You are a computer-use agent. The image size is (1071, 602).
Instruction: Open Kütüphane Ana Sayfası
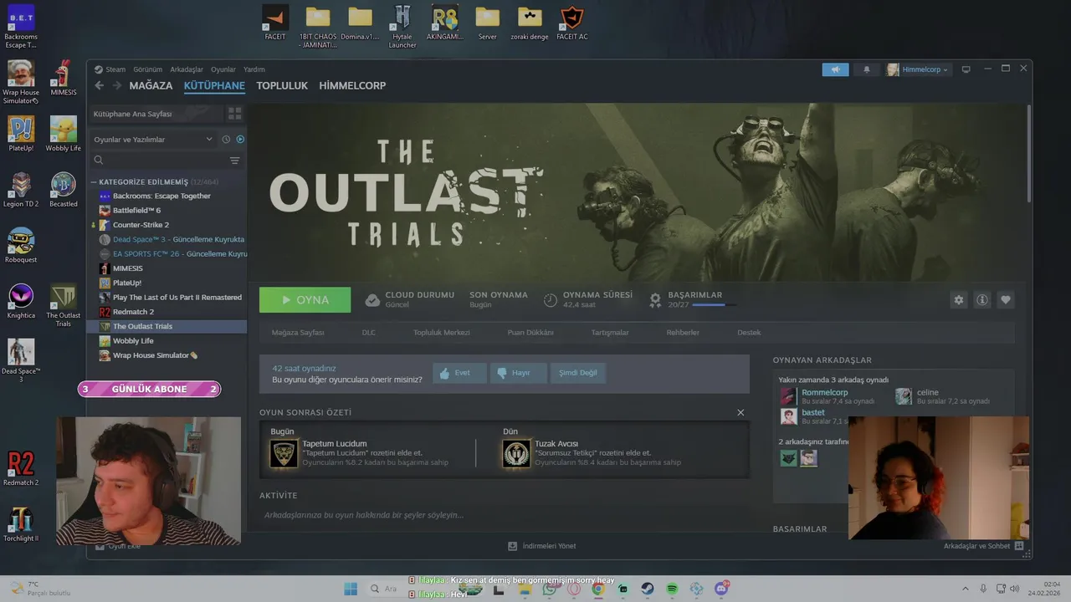tap(155, 113)
